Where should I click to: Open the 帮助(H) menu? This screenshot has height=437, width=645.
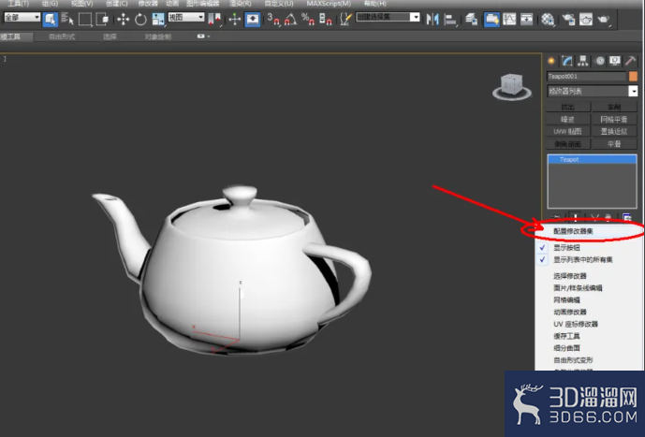click(375, 4)
